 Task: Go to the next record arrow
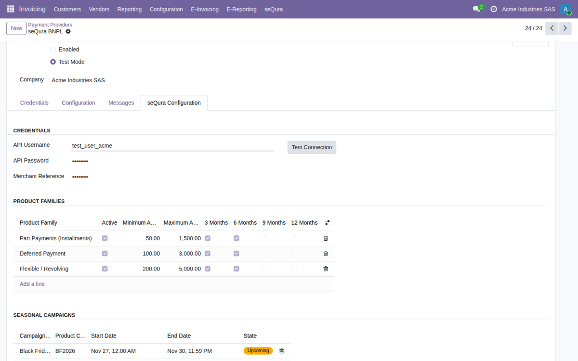coord(565,28)
